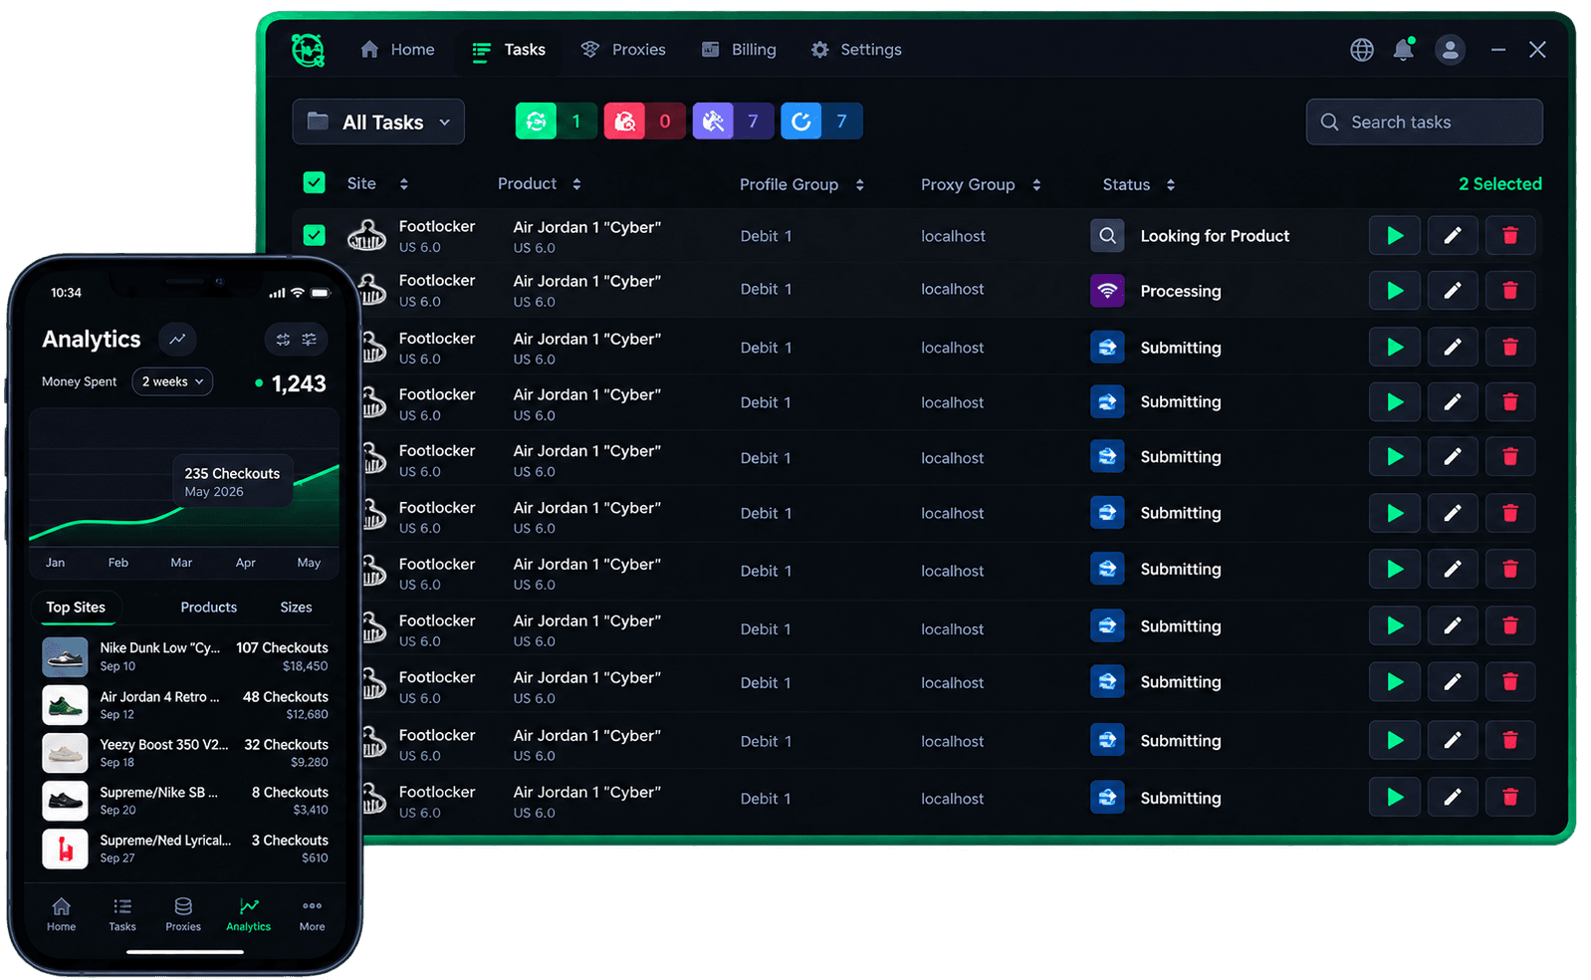Tap the Mar label on chart axis
Viewport: 1591px width, 980px height.
point(181,563)
